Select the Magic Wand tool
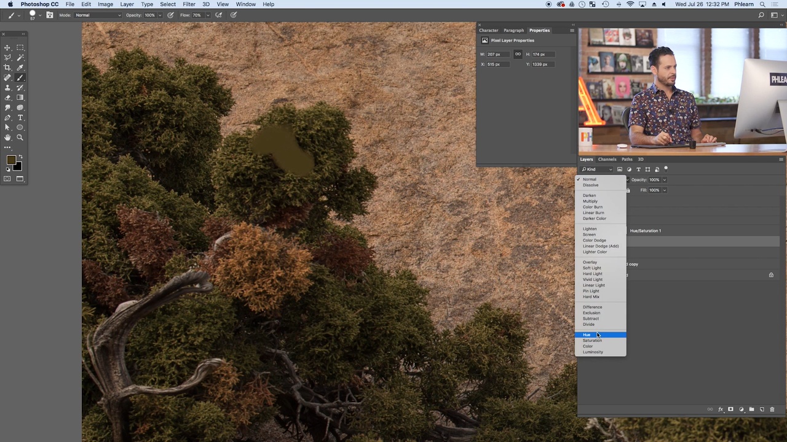 coord(20,58)
